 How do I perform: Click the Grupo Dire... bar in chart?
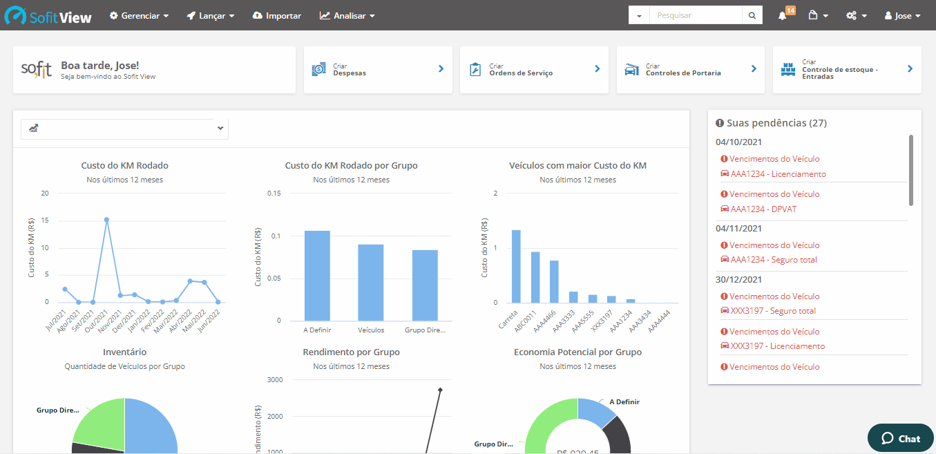(x=425, y=285)
